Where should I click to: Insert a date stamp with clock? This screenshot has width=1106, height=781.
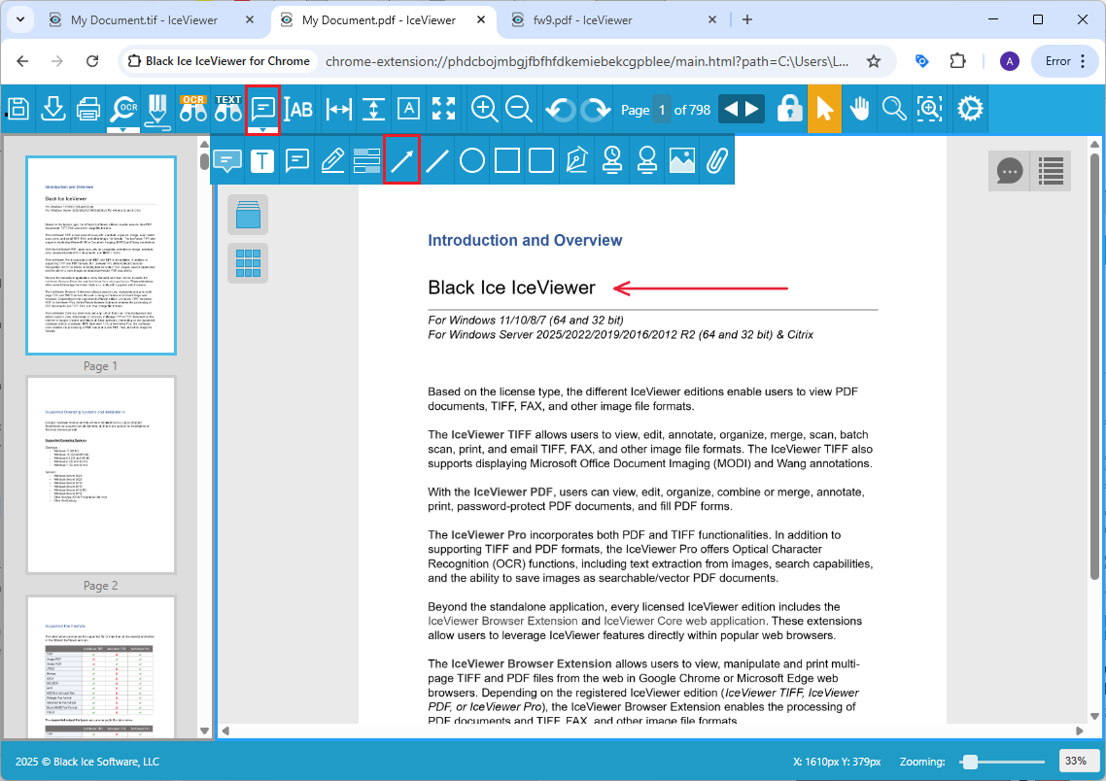click(x=611, y=160)
